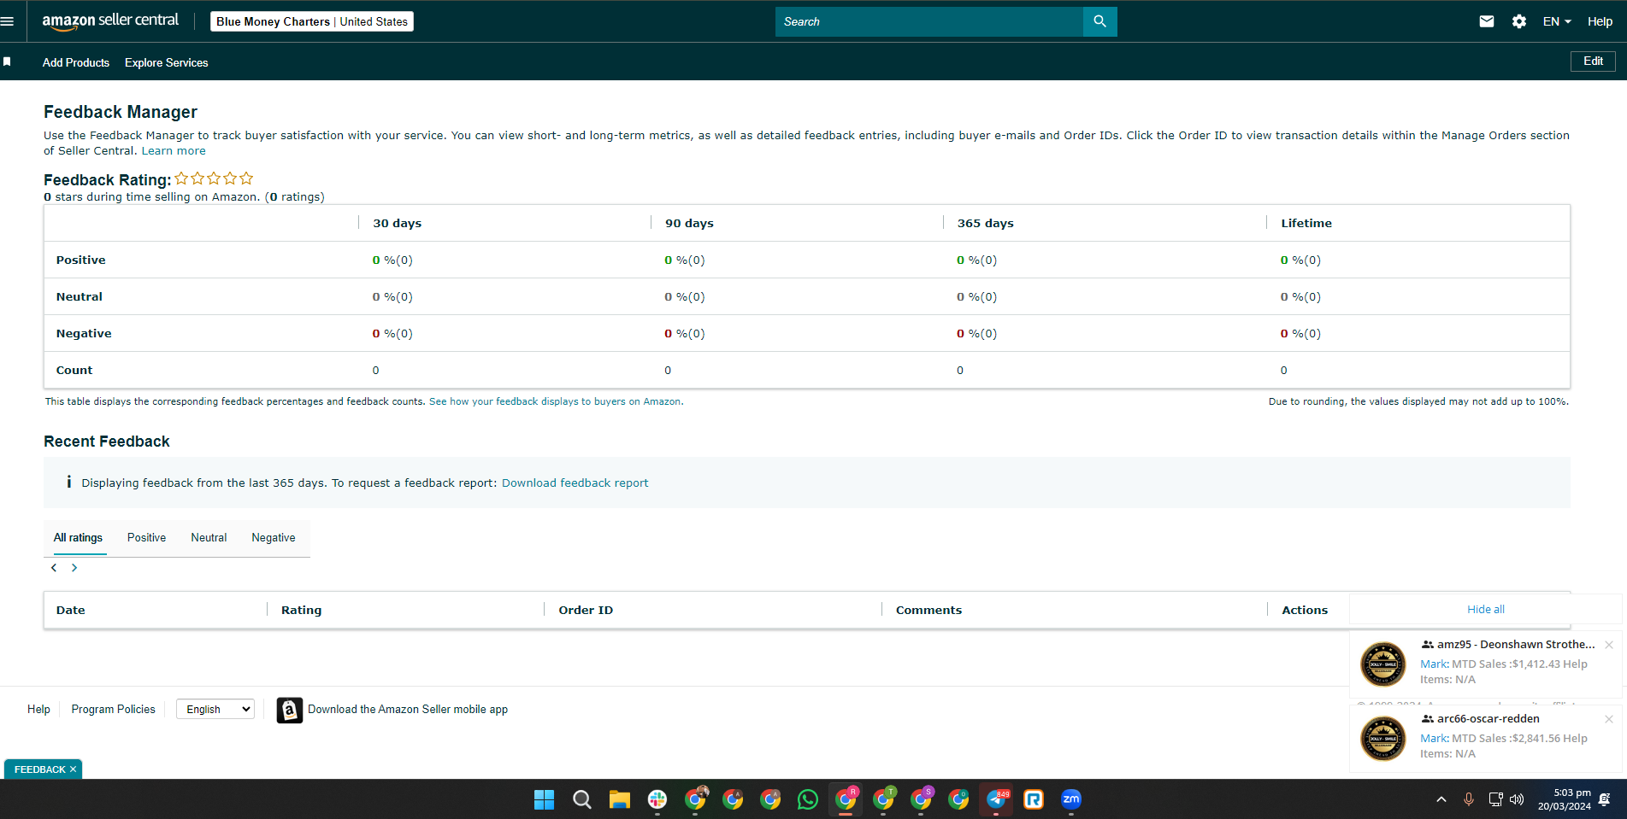Click Download the Amazon Seller mobile app

(x=408, y=710)
